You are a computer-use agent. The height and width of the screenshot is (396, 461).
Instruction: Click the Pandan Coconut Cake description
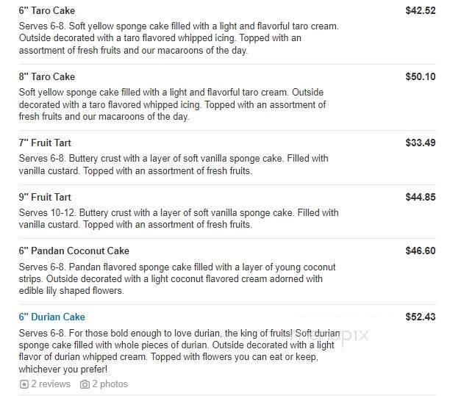[x=176, y=278]
